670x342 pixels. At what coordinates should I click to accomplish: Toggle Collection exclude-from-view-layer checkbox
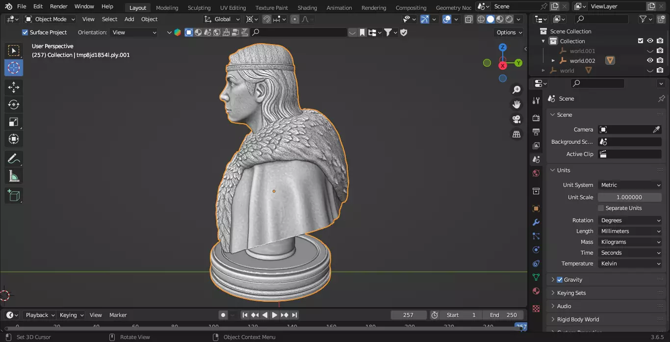tap(640, 41)
